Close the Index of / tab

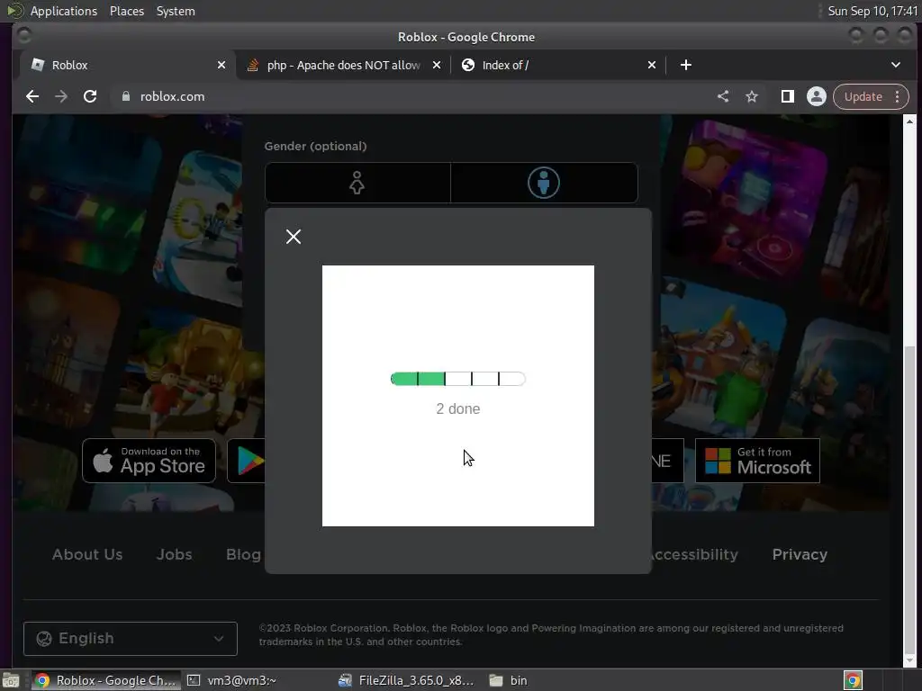click(x=652, y=65)
